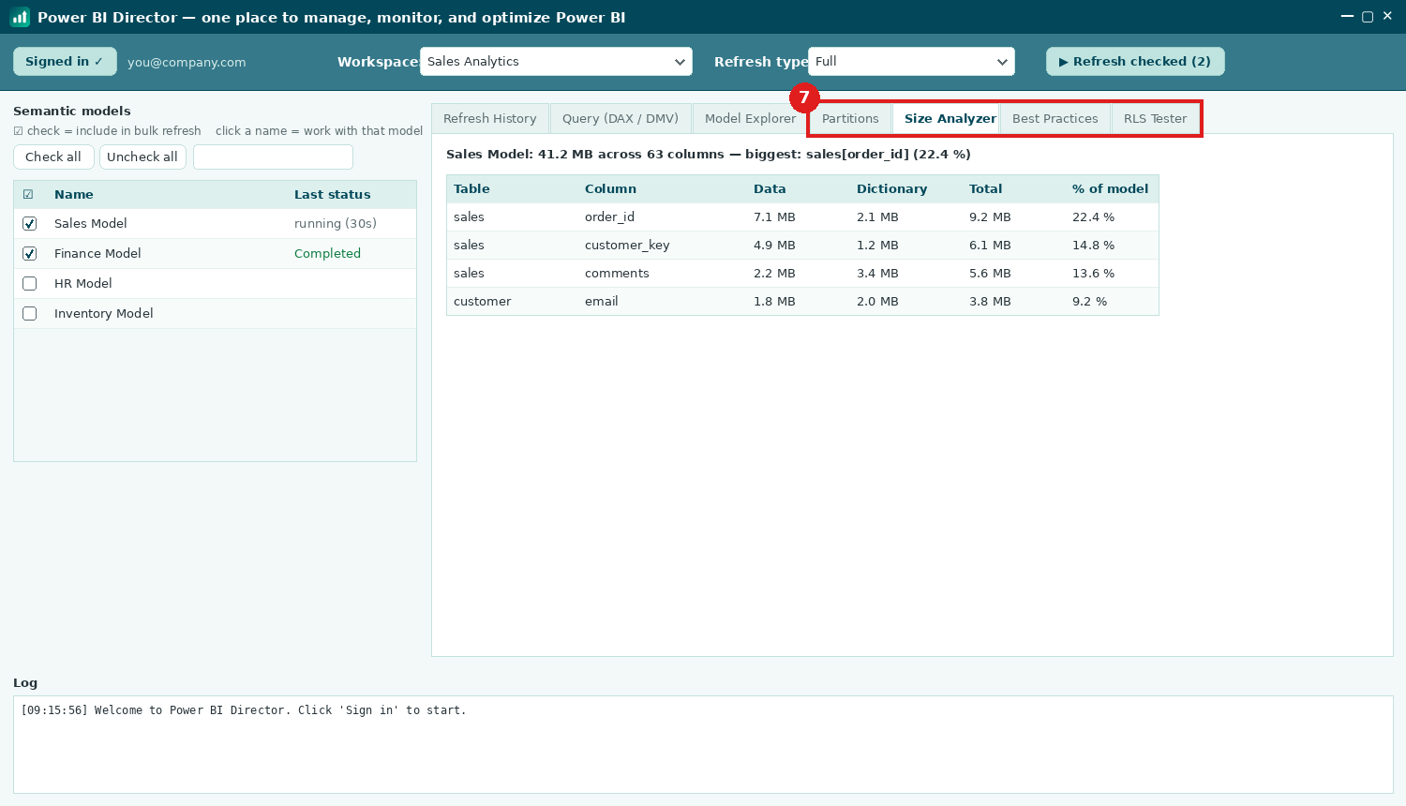Viewport: 1406px width, 806px height.
Task: Click the 13.6 % cell
Action: [1093, 274]
